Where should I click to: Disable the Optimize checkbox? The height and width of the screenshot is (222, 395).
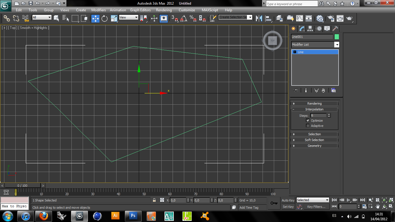308,121
